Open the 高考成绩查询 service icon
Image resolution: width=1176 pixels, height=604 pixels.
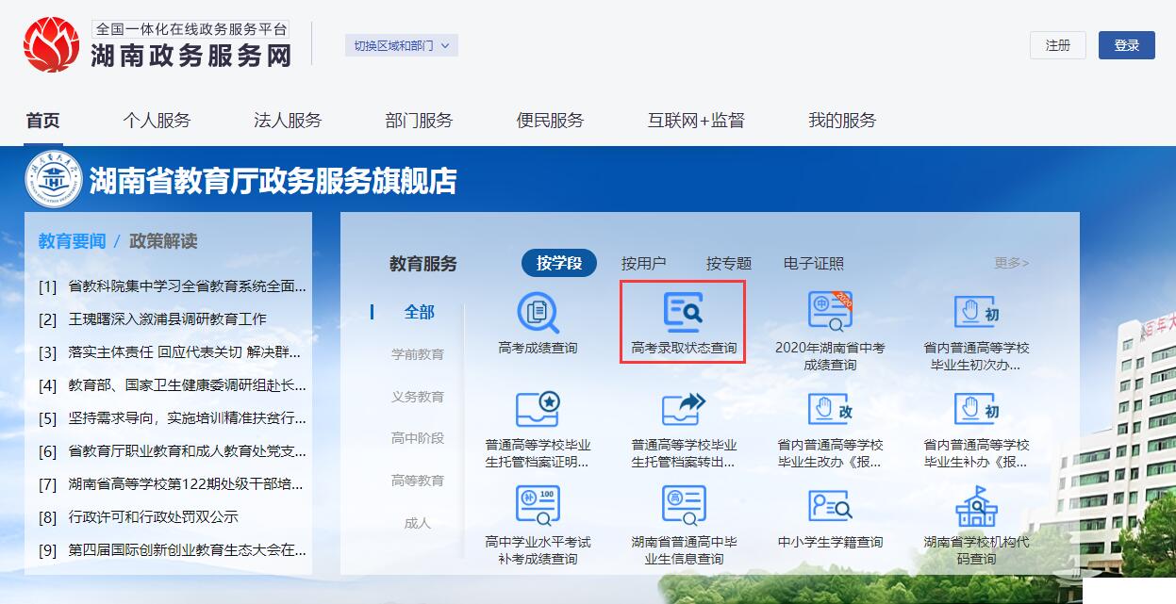coord(538,313)
